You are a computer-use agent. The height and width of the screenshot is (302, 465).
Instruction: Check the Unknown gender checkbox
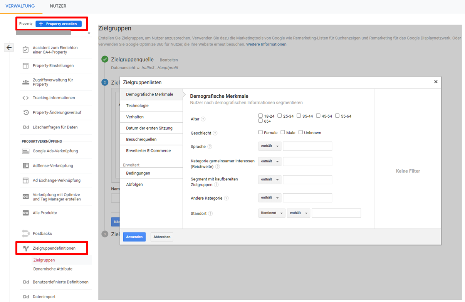click(x=300, y=132)
